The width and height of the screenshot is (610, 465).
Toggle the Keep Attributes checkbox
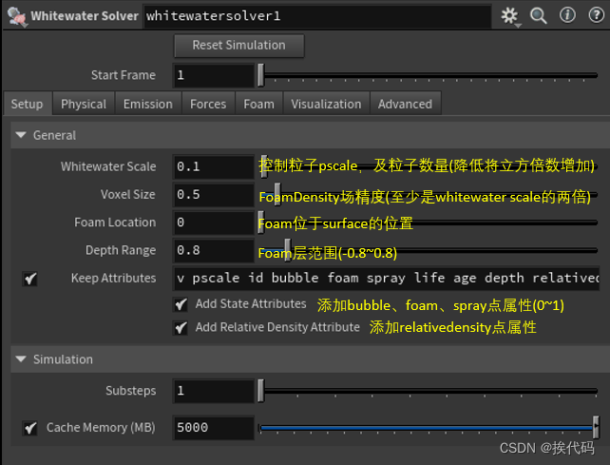tap(30, 279)
